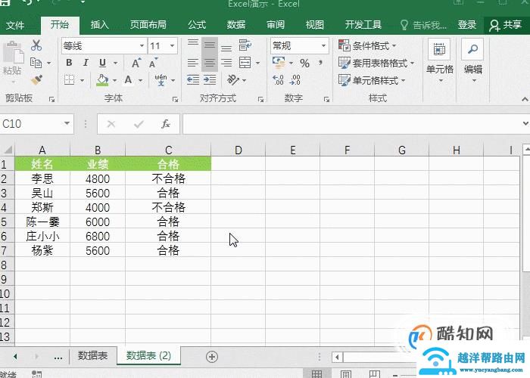Select the Format Painter brush icon
The image size is (530, 378).
pyautogui.click(x=36, y=80)
